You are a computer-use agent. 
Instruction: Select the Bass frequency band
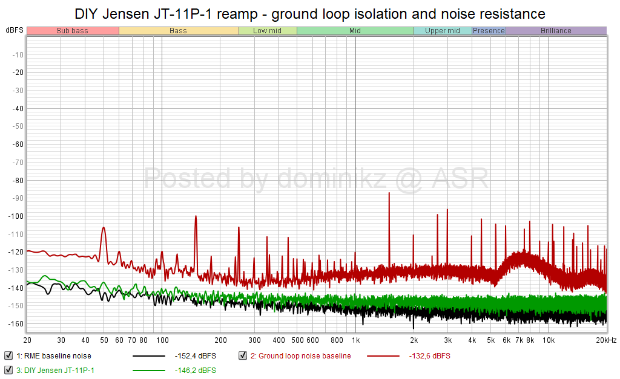(179, 31)
